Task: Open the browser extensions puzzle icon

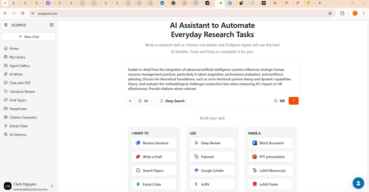Action: point(342,13)
